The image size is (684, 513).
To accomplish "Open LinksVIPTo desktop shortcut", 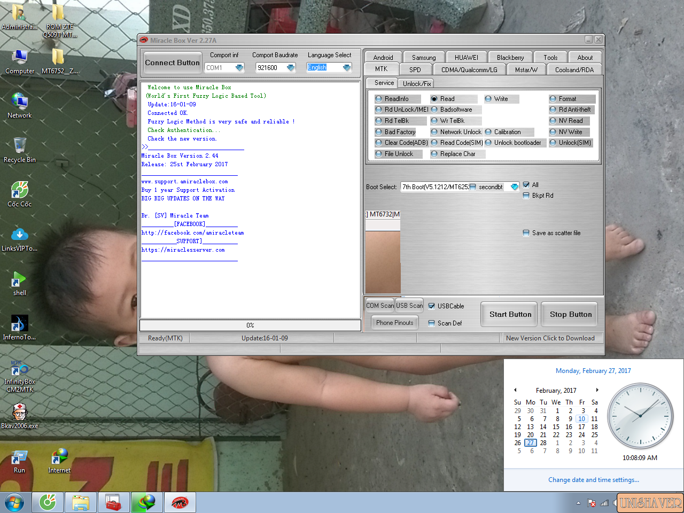I will coord(20,238).
